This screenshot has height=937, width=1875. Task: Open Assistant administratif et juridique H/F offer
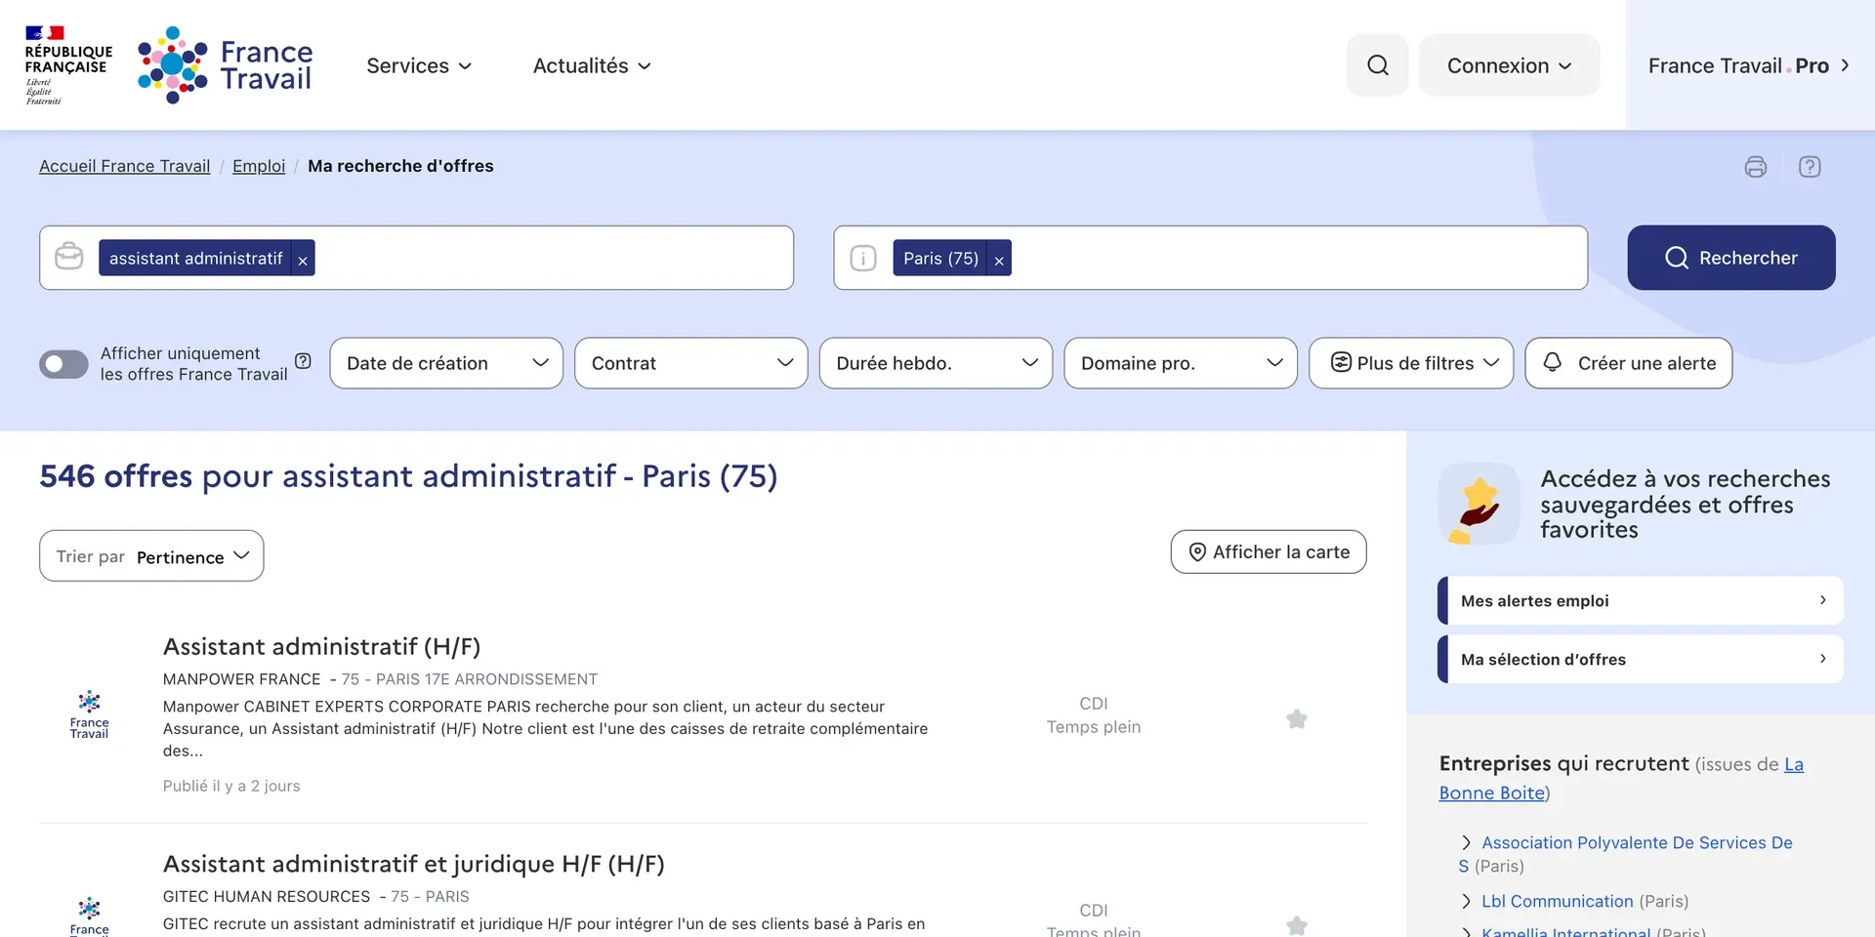[413, 865]
